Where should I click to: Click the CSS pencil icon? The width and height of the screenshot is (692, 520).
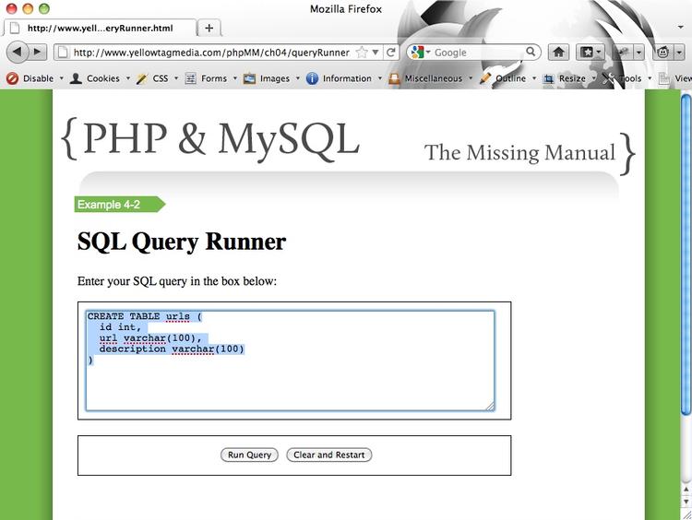[x=142, y=79]
